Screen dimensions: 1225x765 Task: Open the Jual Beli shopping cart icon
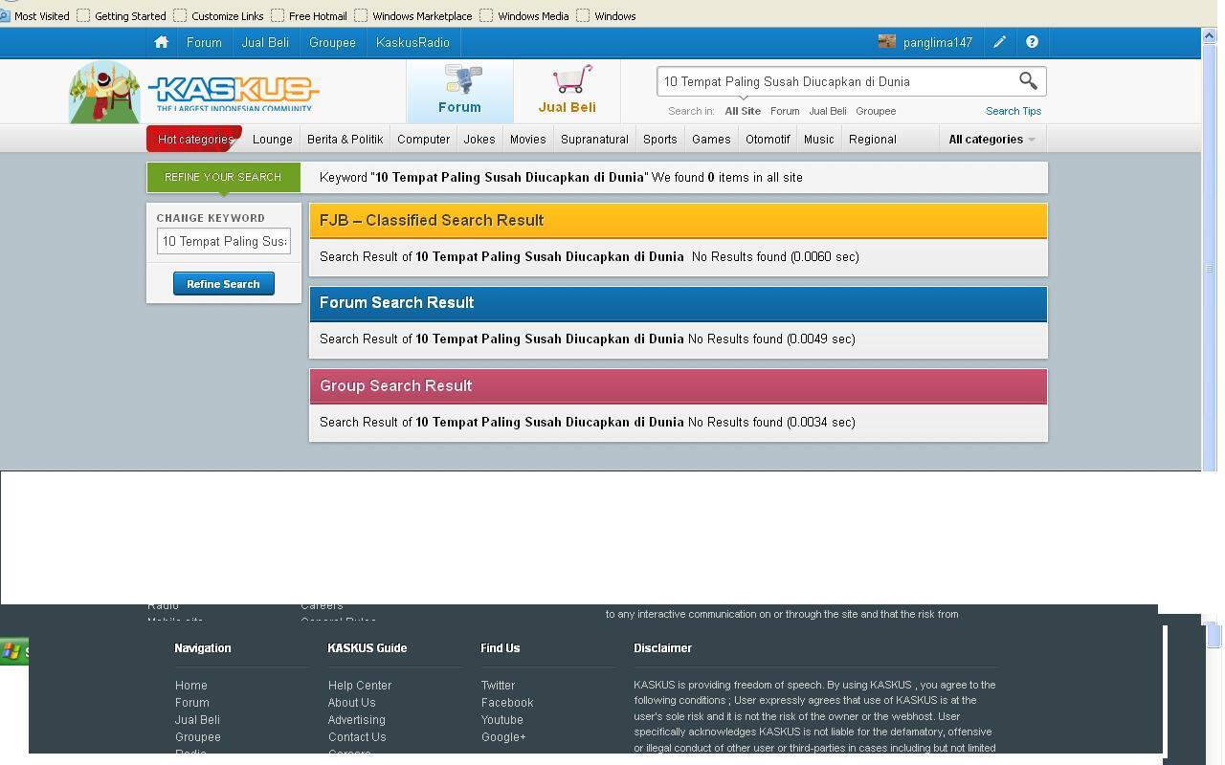coord(568,90)
